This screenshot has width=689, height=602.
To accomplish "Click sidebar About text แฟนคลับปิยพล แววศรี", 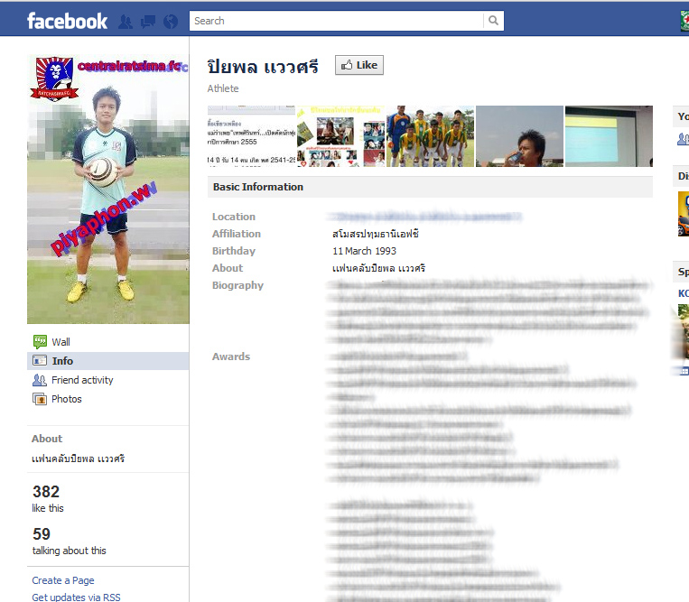I will [x=79, y=458].
